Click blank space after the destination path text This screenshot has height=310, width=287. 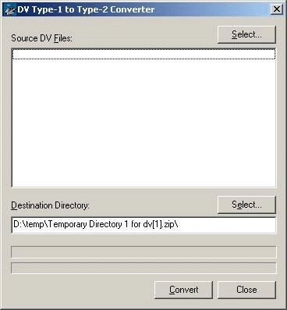click(226, 225)
